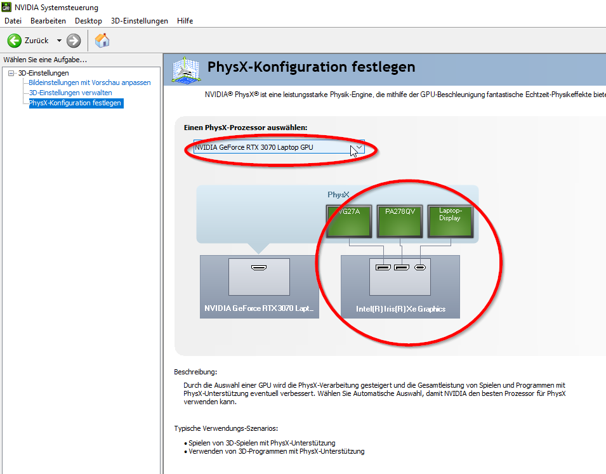Click the VG27A monitor thumbnail
The height and width of the screenshot is (474, 606).
pyautogui.click(x=349, y=221)
